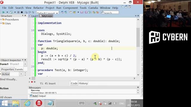
Task: Switch to the Unit1 editor tab
Action: click(33, 16)
